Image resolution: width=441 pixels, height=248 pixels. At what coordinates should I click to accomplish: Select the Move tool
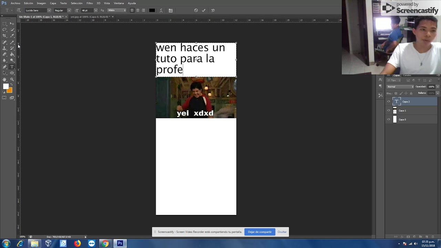click(12, 23)
